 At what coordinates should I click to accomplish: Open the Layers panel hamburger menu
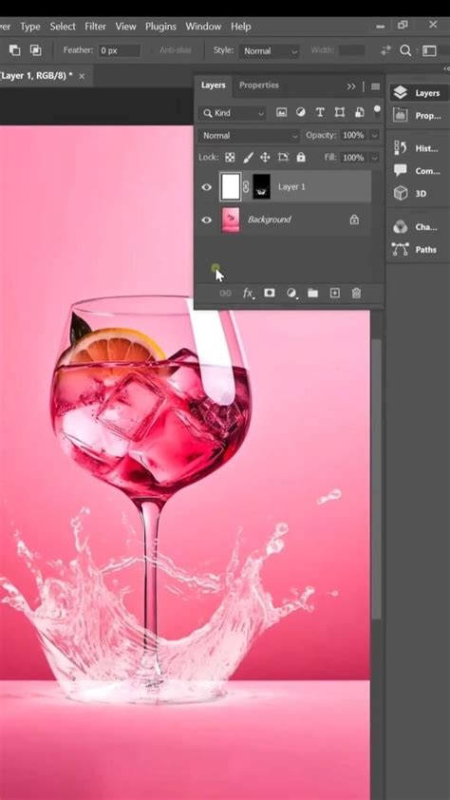(376, 86)
